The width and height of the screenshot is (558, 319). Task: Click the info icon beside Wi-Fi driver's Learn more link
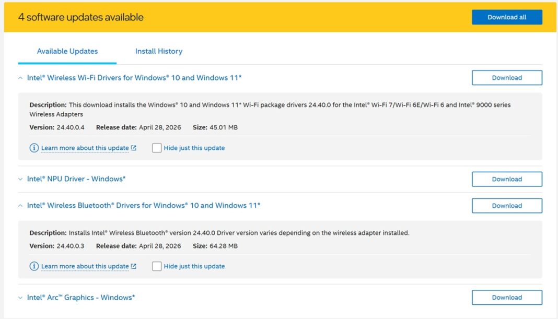point(34,148)
